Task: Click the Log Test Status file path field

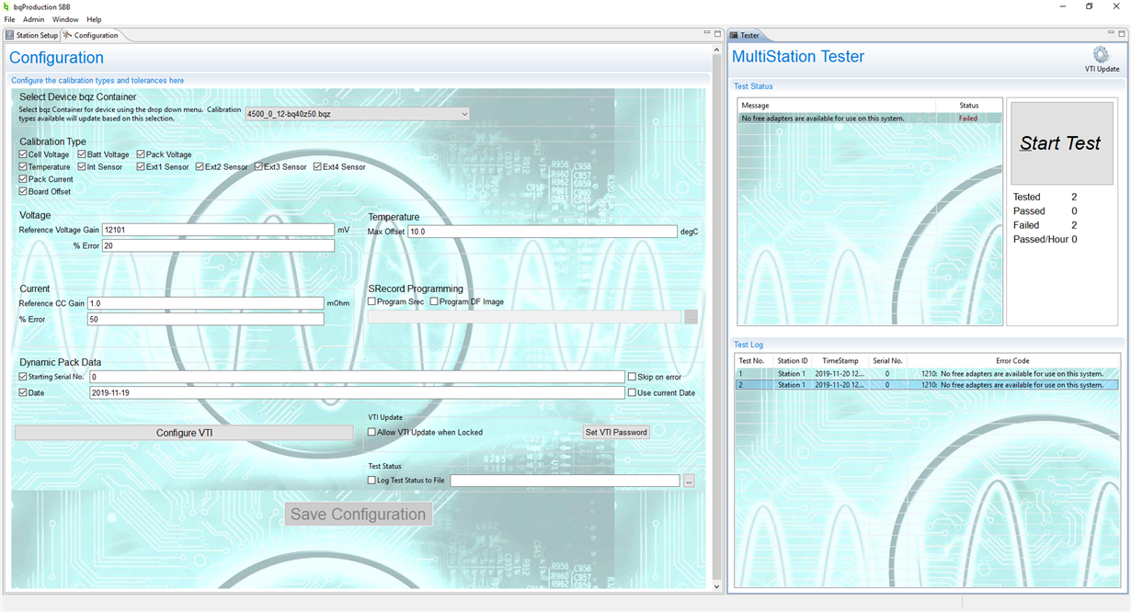Action: click(565, 481)
